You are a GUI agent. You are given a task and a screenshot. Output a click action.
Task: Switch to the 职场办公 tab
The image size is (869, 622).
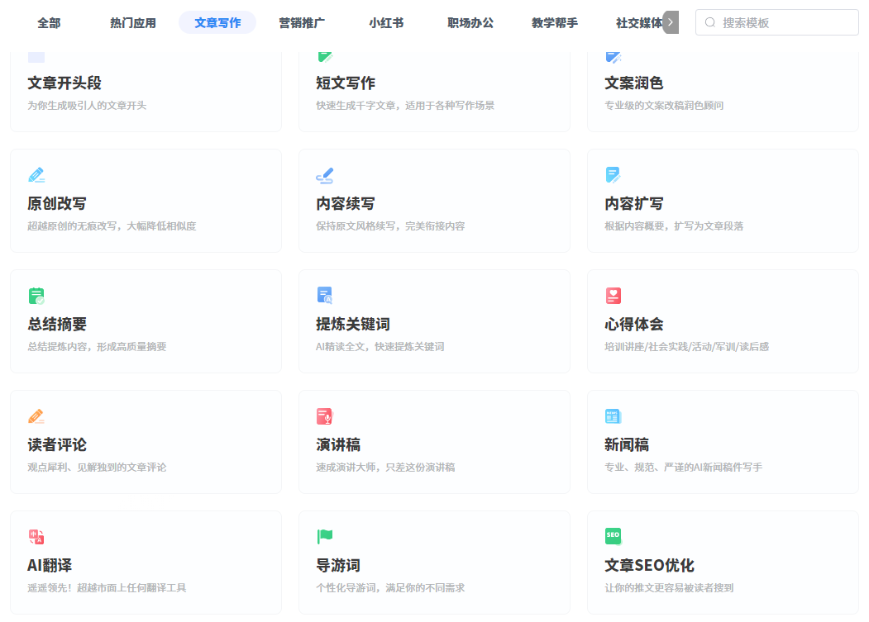pos(470,22)
